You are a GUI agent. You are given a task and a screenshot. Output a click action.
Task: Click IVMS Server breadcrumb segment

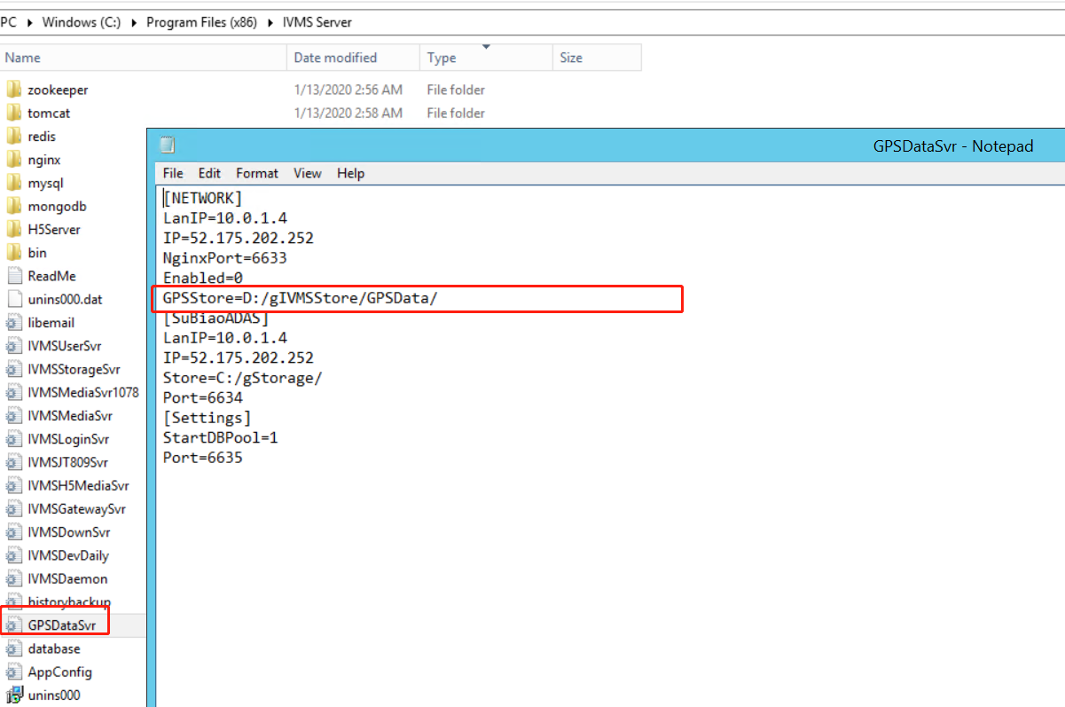(317, 23)
